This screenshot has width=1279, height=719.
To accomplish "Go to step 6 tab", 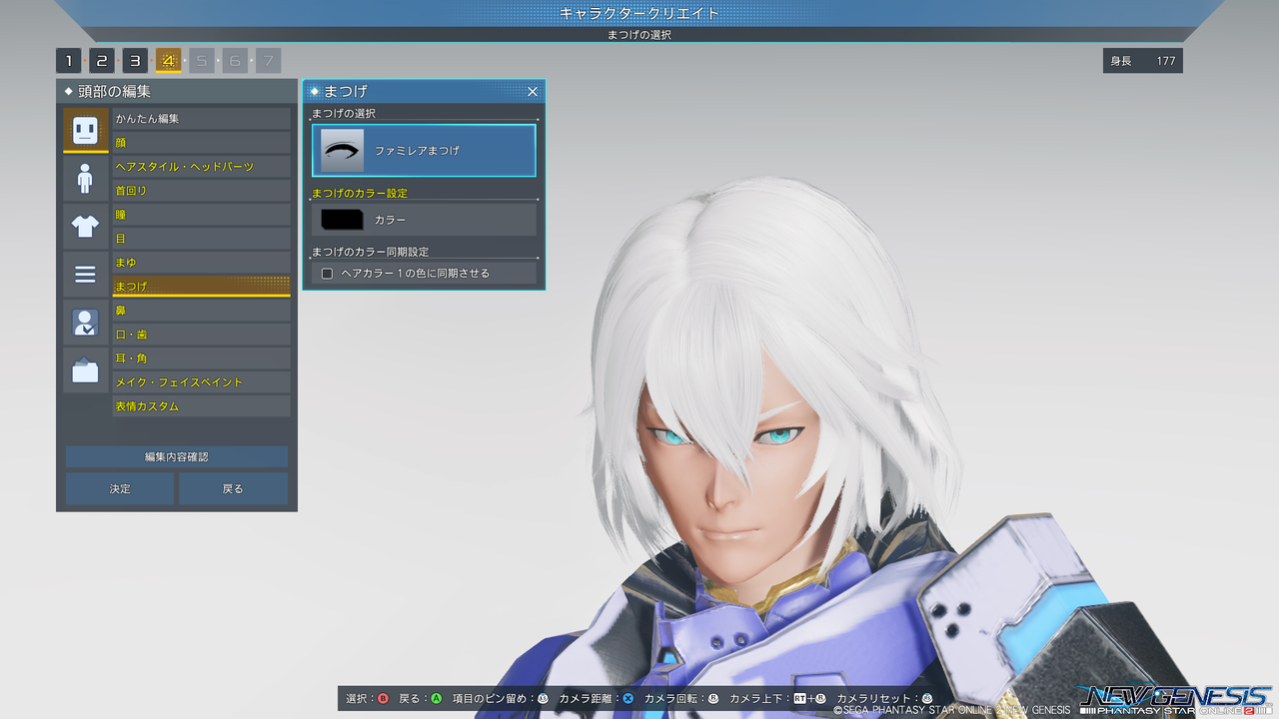I will click(235, 61).
